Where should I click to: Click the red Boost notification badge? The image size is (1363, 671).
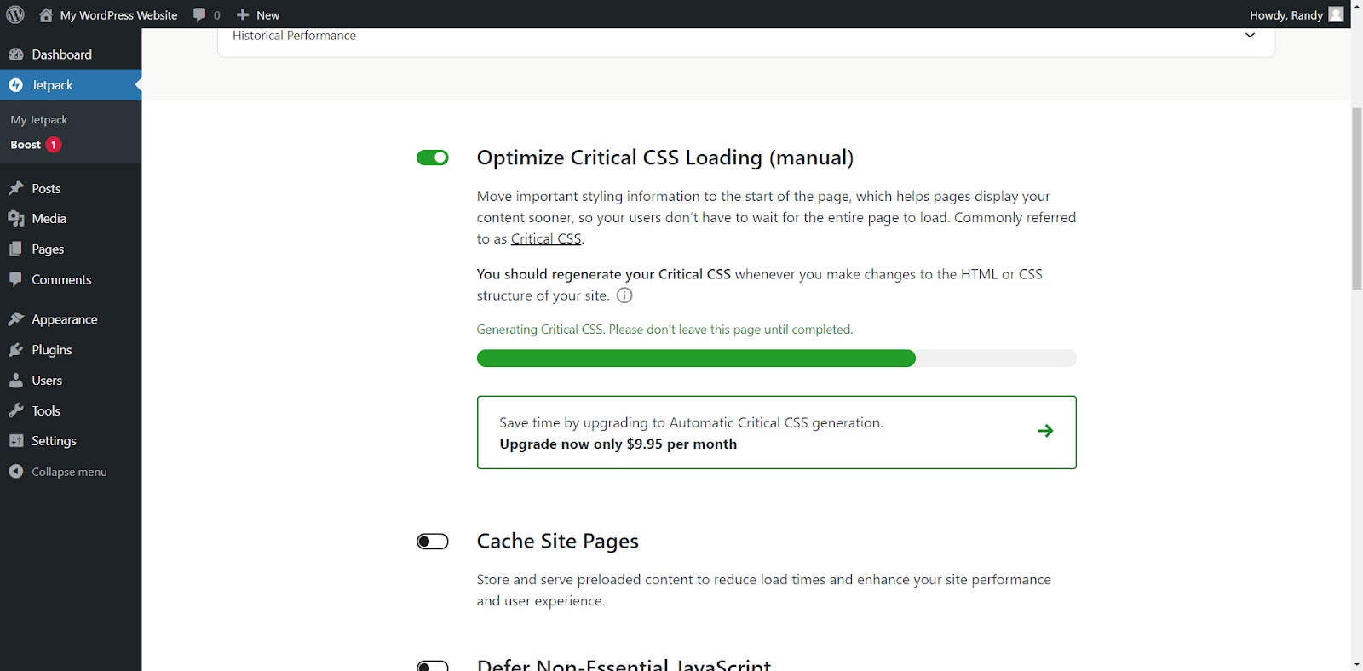coord(54,145)
